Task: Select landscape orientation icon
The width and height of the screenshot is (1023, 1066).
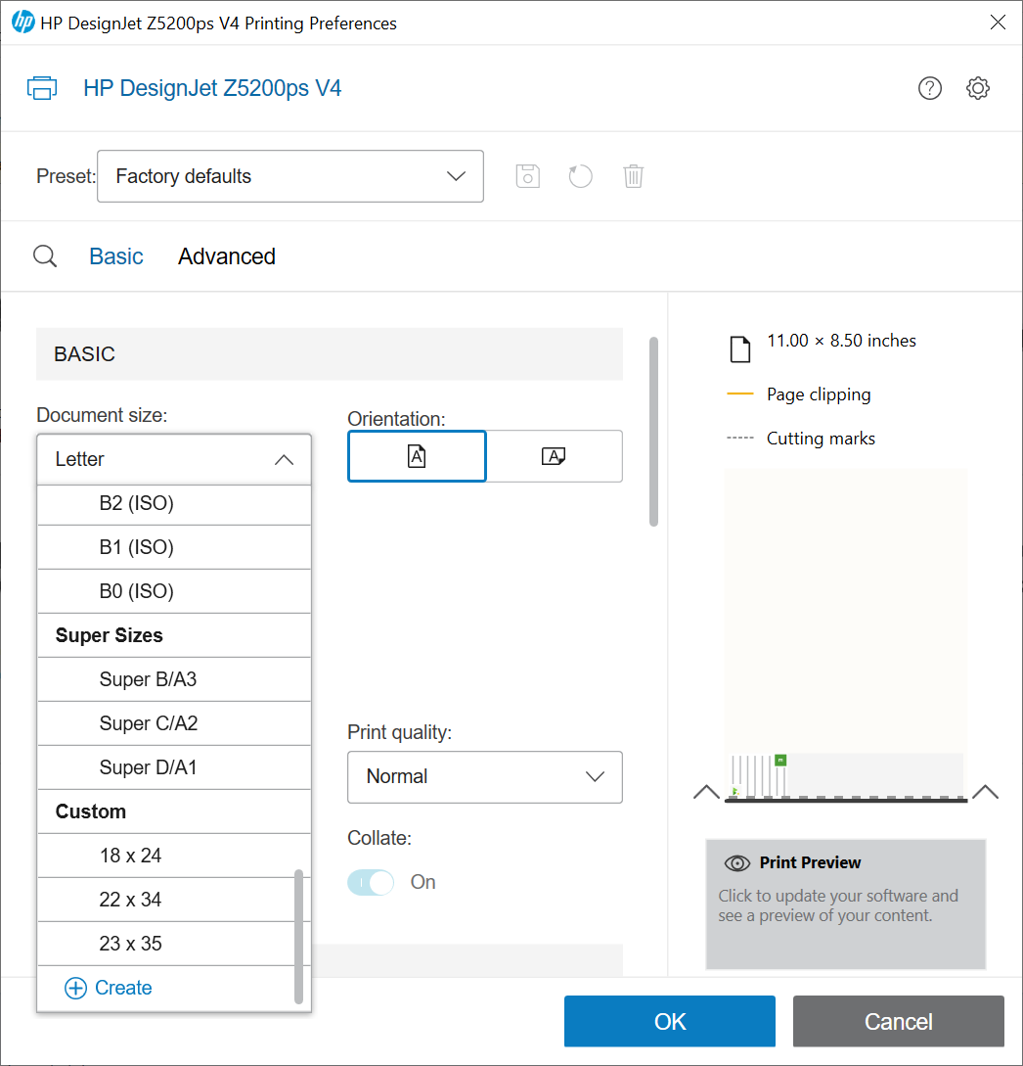Action: 555,456
